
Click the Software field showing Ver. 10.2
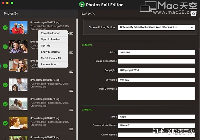coord(156,80)
